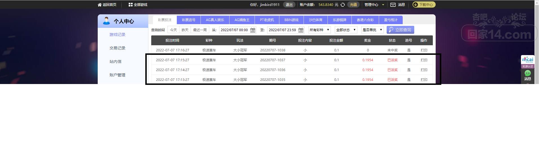Switch to the 香港六合彩 tab

(365, 20)
